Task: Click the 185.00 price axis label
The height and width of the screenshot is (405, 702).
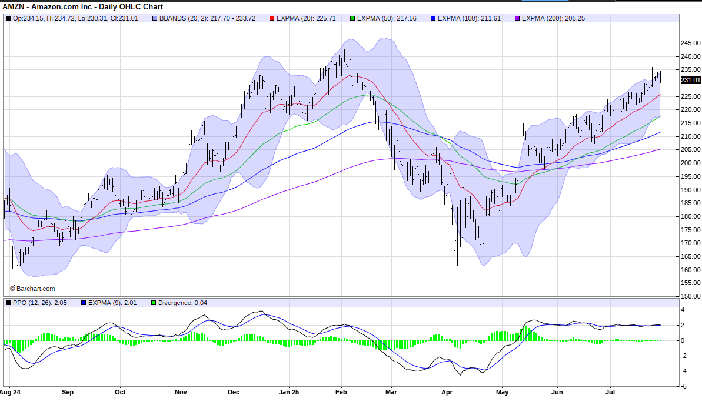Action: [690, 203]
